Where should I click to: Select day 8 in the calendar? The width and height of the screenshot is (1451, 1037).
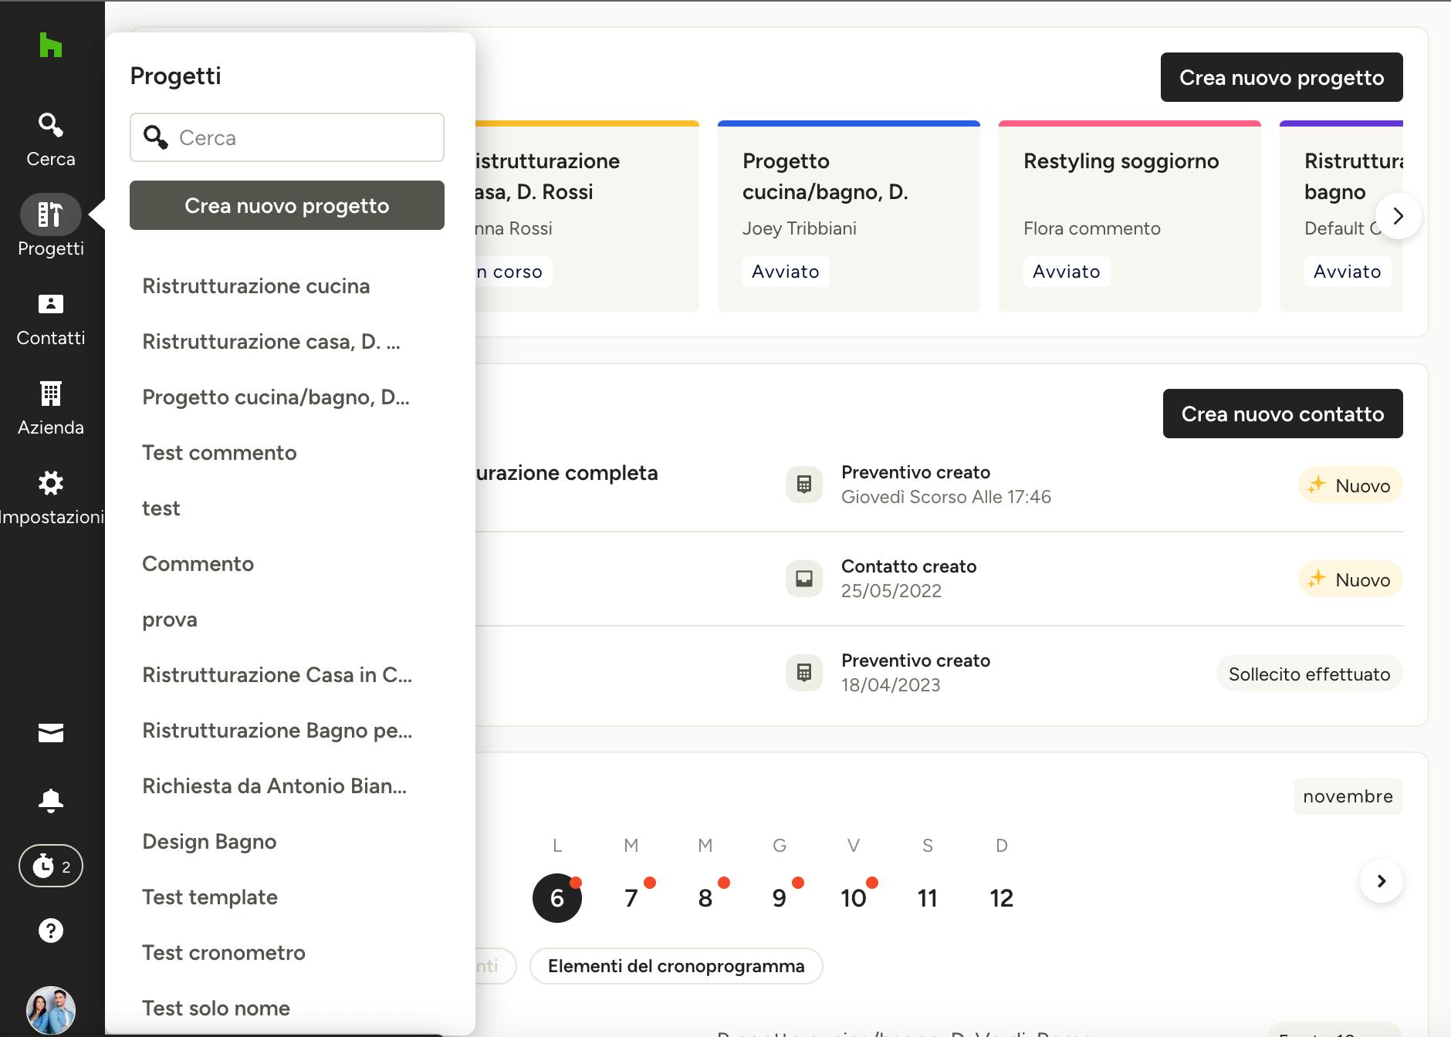pyautogui.click(x=705, y=898)
